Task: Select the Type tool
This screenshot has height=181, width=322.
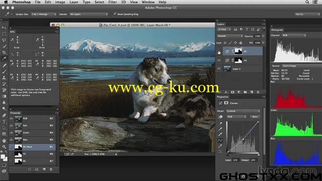Action: (4, 121)
